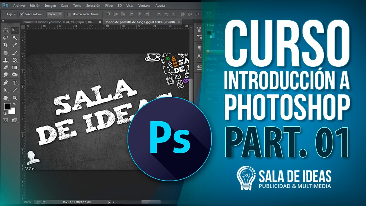Select the Clone Stamp tool
The height and width of the screenshot is (206, 366).
coord(5,60)
